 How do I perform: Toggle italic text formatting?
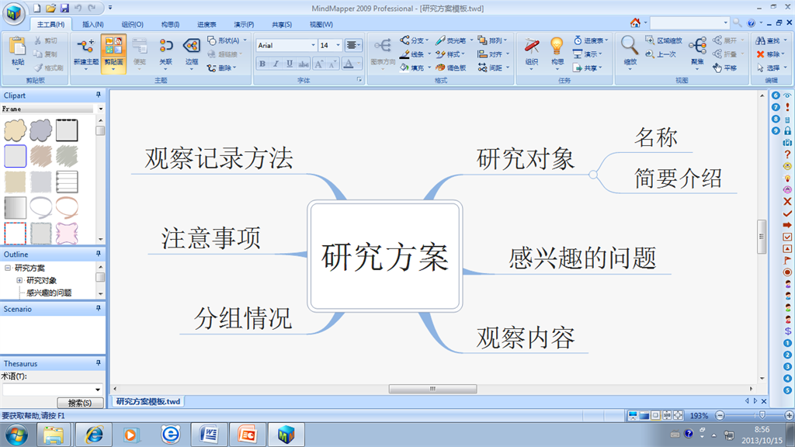coord(276,64)
